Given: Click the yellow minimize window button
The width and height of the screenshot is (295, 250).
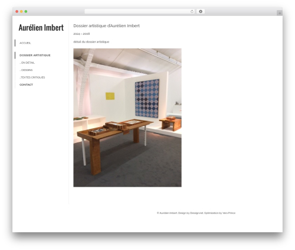Looking at the screenshot, I should pos(21,12).
